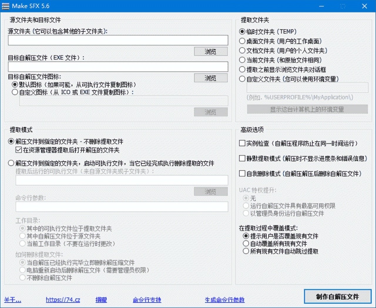
Task: Select 自动覆盖所有现有文件 option
Action: 246,244
